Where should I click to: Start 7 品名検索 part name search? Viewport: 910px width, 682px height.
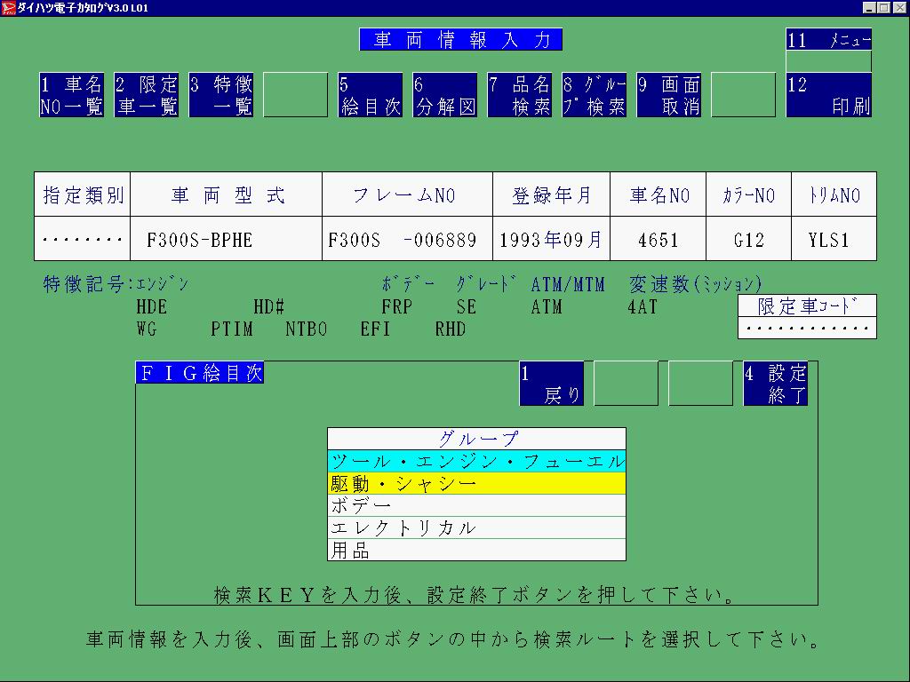(519, 95)
